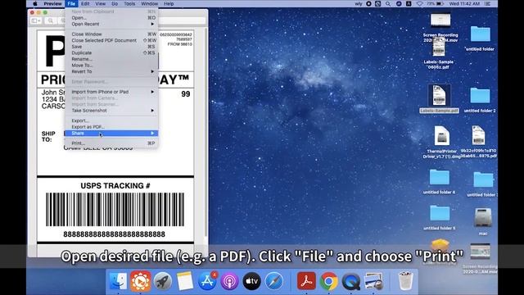Select Screen Recording .mov file on desktop
Viewport: 524px width, 295px height.
point(440,27)
